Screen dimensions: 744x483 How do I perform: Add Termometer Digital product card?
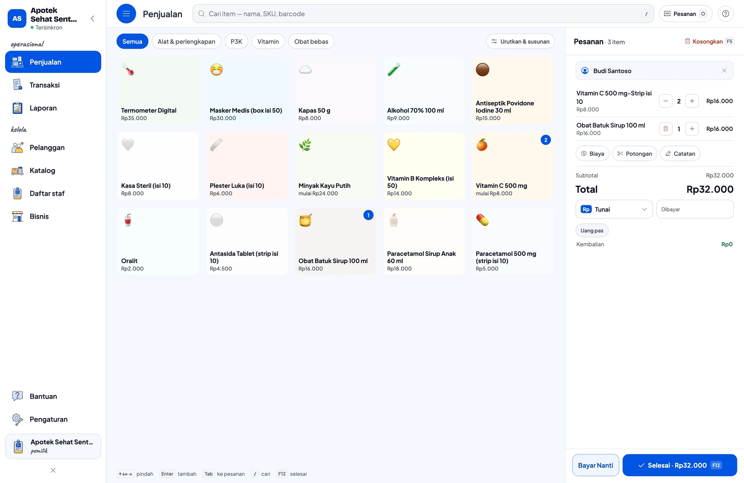click(158, 90)
